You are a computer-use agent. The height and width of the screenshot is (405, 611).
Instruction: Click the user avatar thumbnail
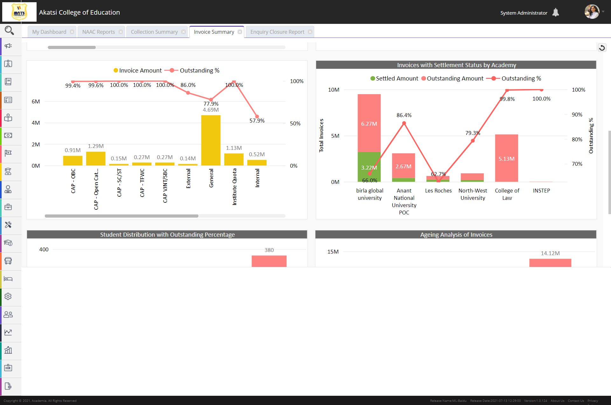592,12
